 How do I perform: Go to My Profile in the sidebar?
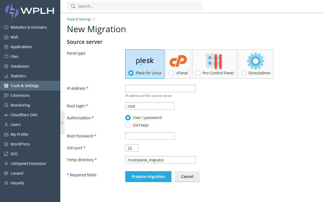(30, 134)
